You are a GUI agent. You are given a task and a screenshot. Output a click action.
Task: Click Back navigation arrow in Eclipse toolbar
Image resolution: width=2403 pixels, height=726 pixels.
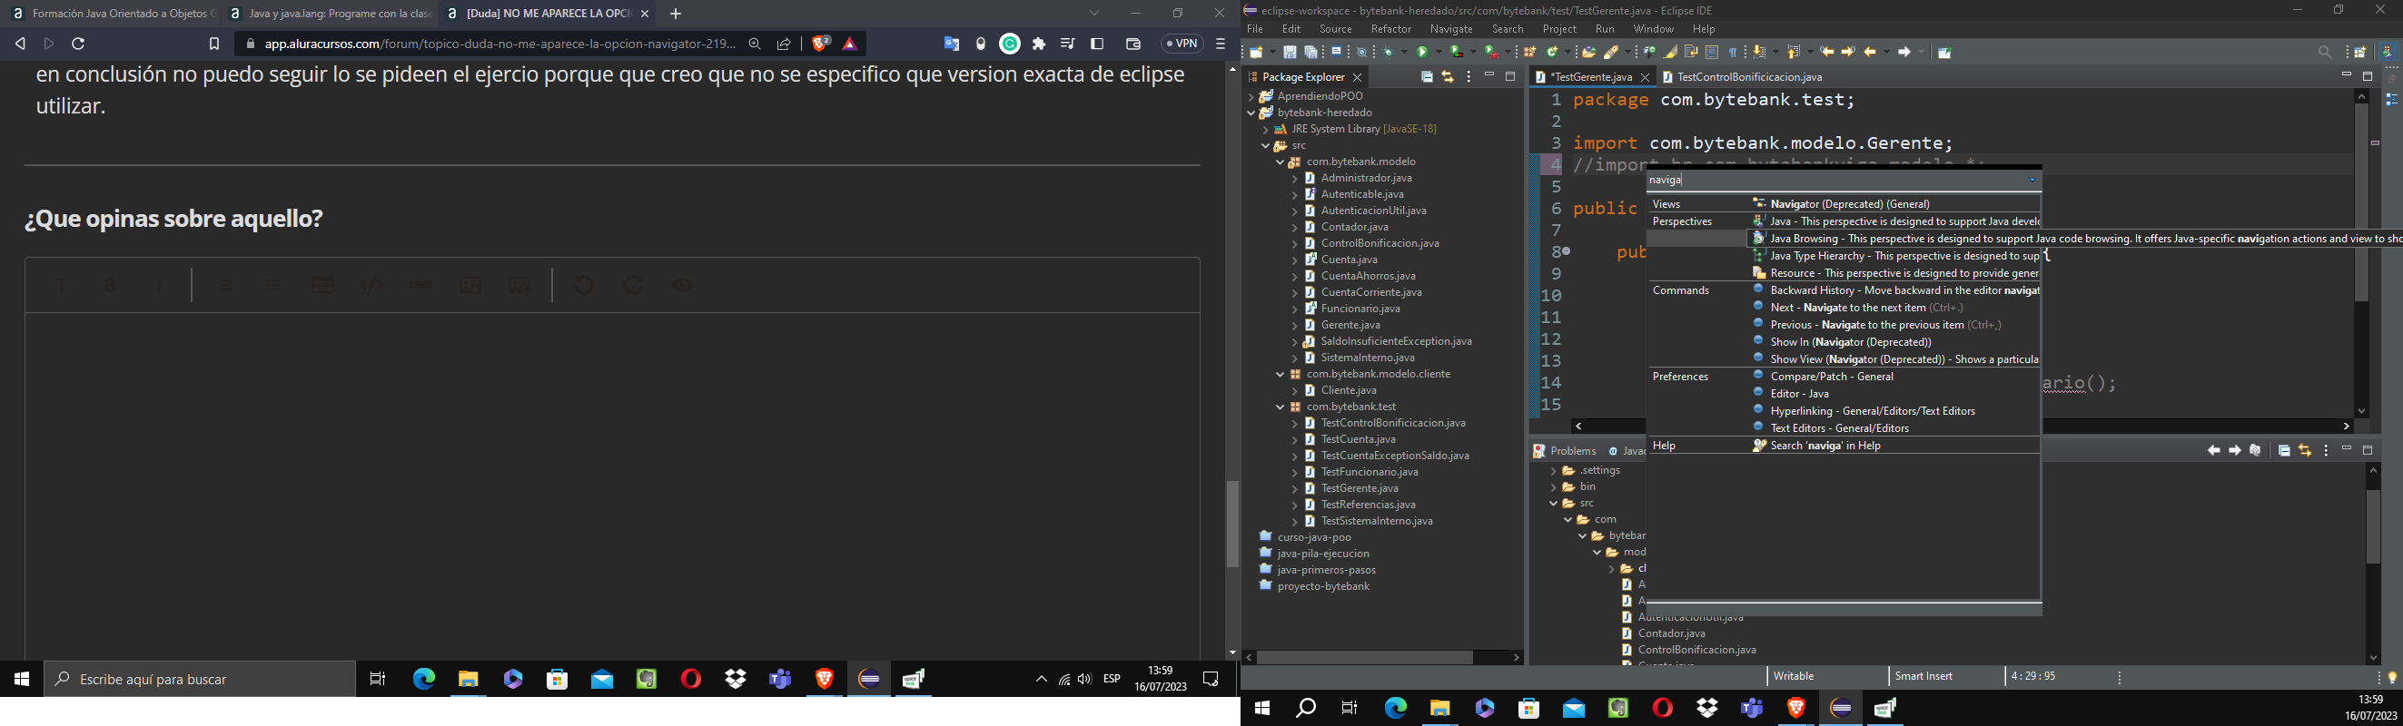1870,53
